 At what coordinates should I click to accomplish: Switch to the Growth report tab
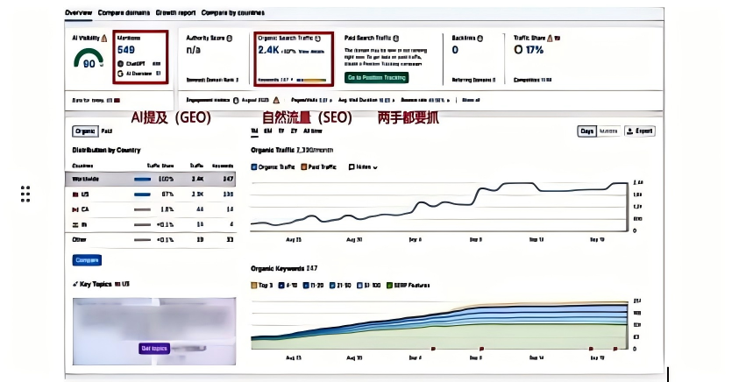[x=175, y=13]
